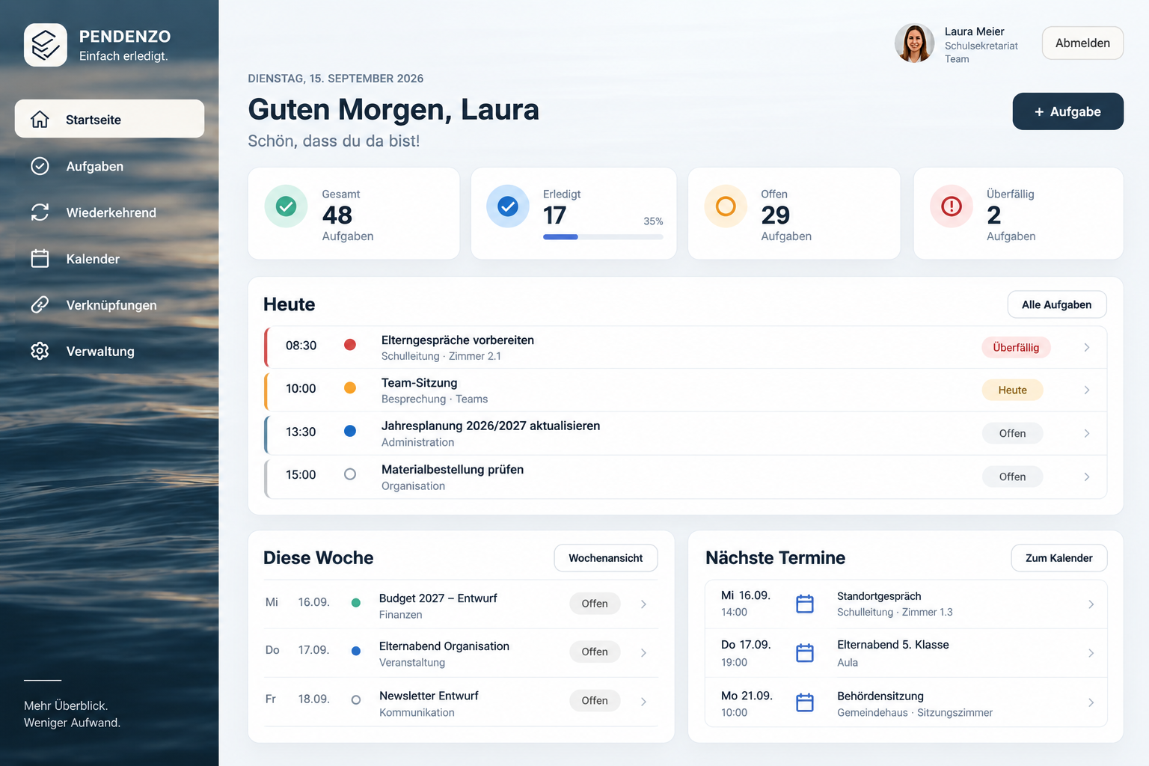This screenshot has height=766, width=1149.
Task: Open Behördensitzung appointment chevron
Action: (1091, 702)
